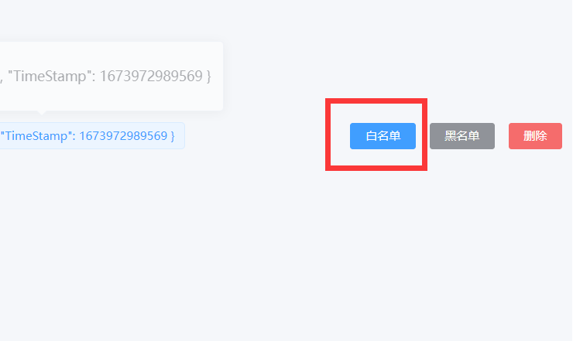Click the blue 白名单 button

tap(383, 136)
